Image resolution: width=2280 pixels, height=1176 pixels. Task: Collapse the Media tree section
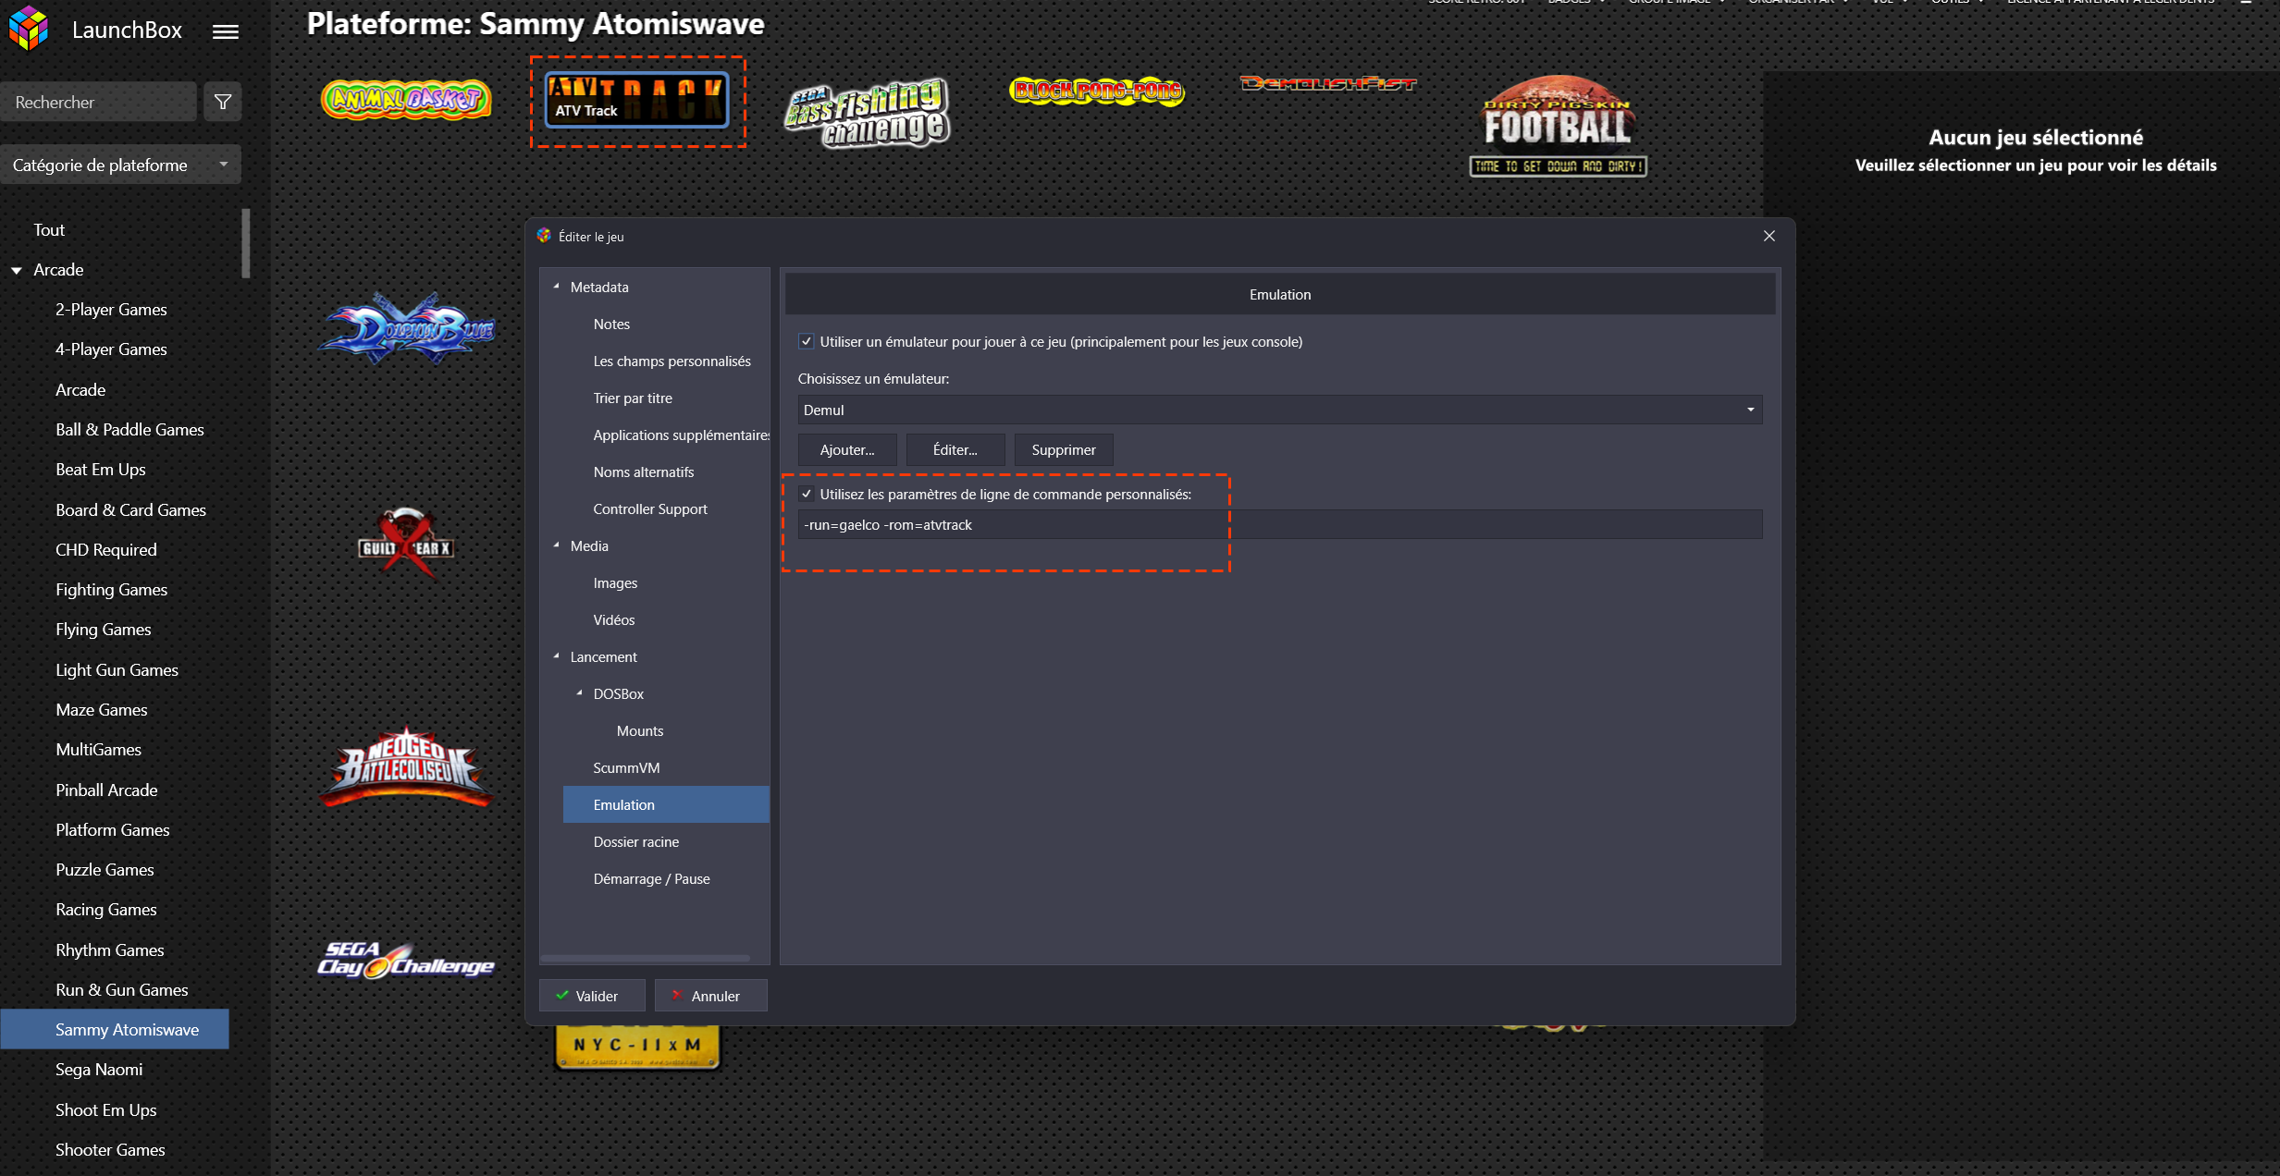(556, 545)
